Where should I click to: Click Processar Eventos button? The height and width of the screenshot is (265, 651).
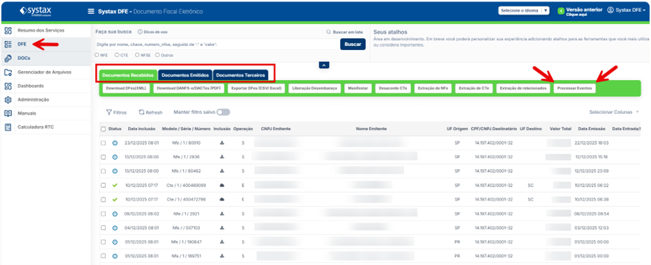(x=574, y=88)
